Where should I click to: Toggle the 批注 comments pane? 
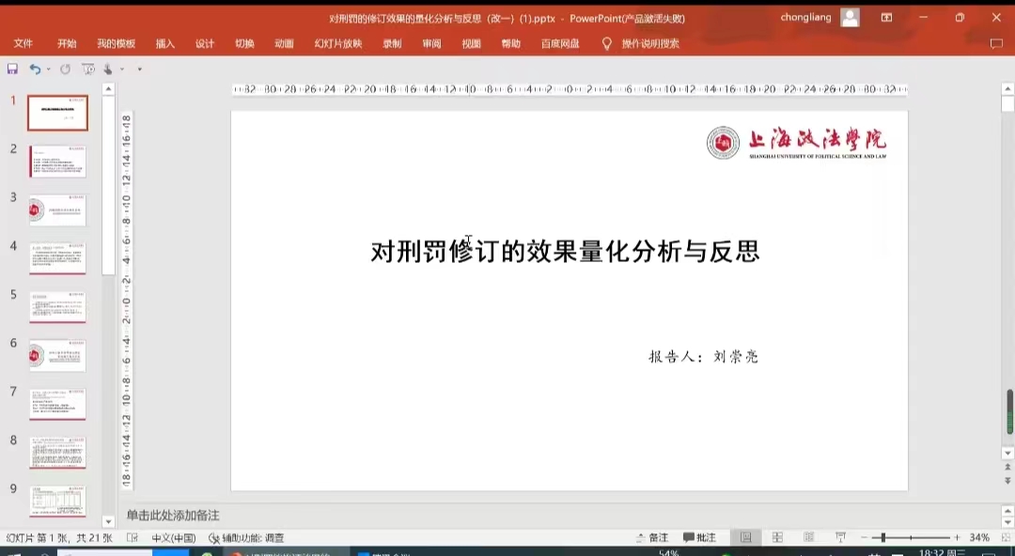pyautogui.click(x=699, y=537)
